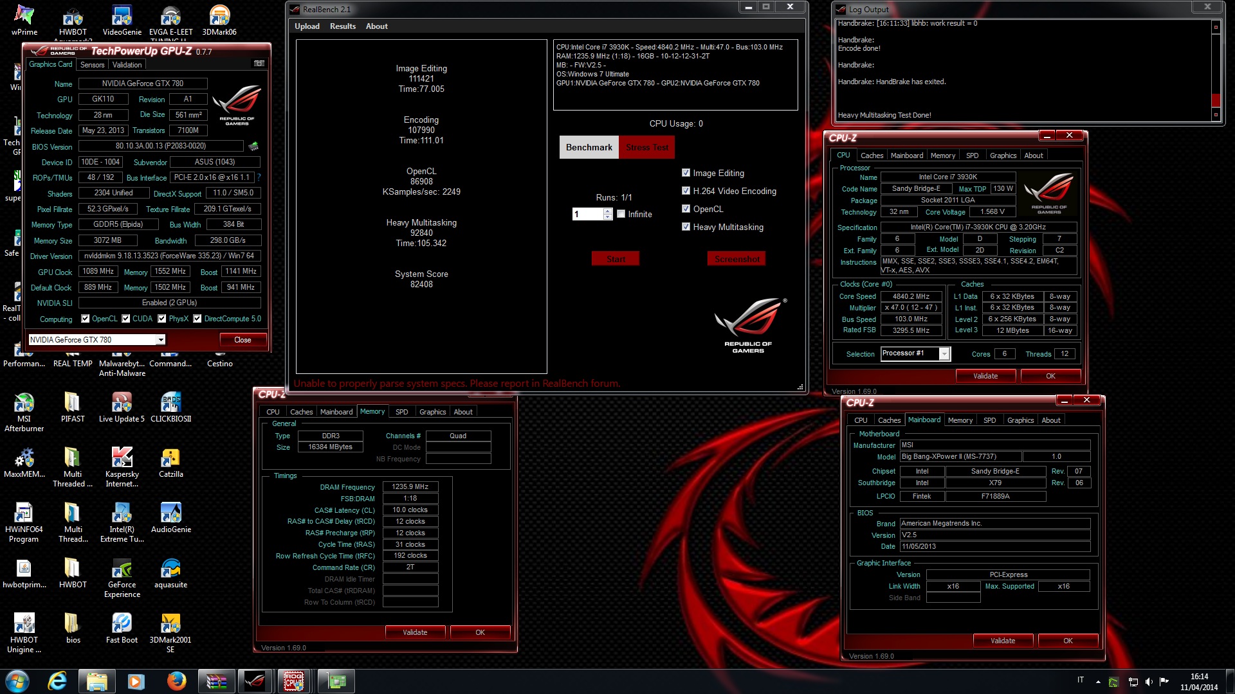Open MaxxMEM desktop shortcut

click(24, 463)
